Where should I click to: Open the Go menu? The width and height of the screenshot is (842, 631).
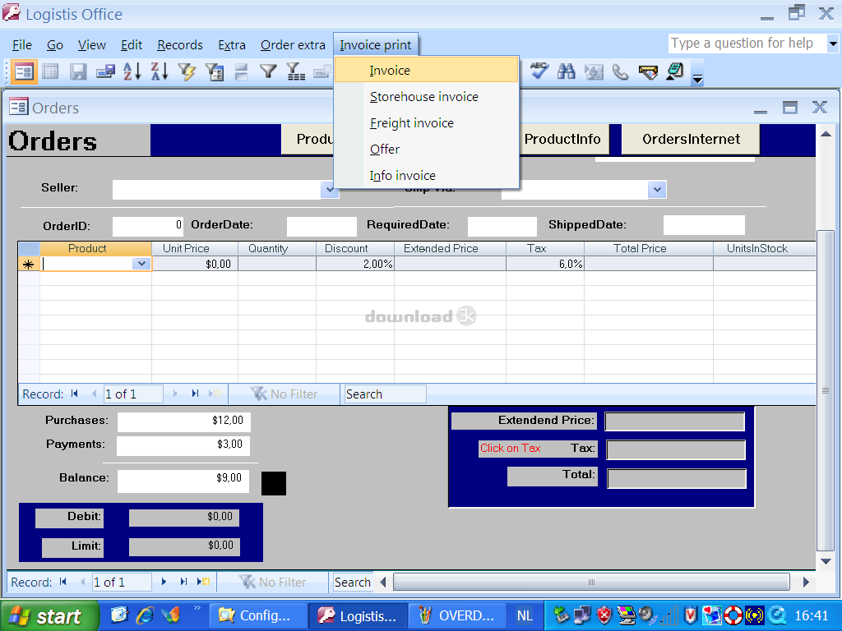[x=55, y=45]
